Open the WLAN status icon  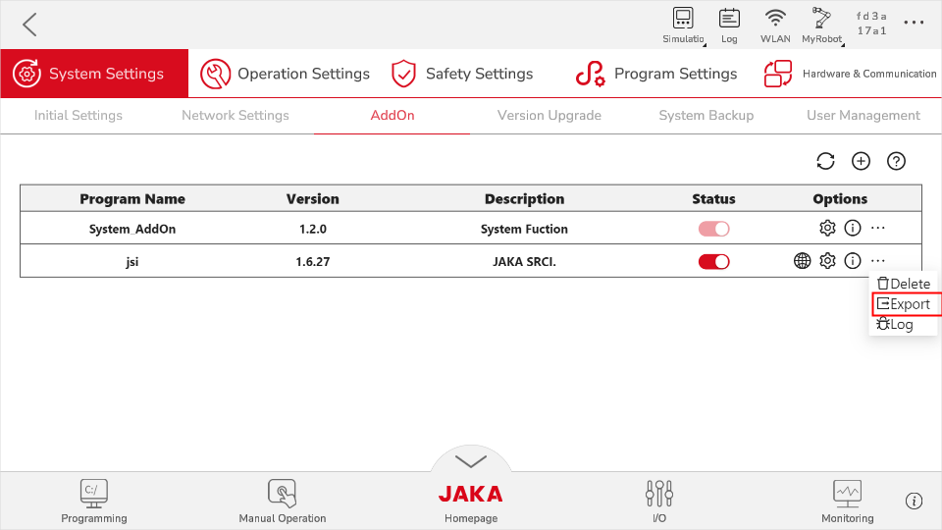[x=775, y=26]
